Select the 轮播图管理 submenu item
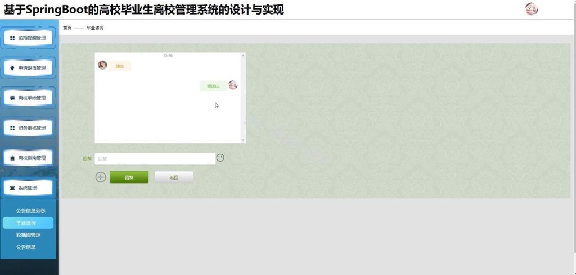576x275 pixels. point(28,235)
